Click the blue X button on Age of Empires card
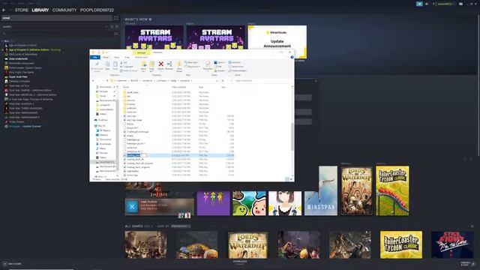The width and height of the screenshot is (480, 270). (x=132, y=207)
